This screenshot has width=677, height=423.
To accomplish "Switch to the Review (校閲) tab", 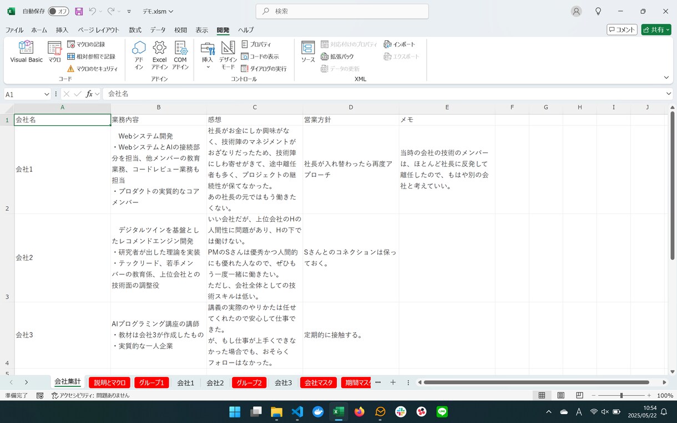I will (x=180, y=30).
